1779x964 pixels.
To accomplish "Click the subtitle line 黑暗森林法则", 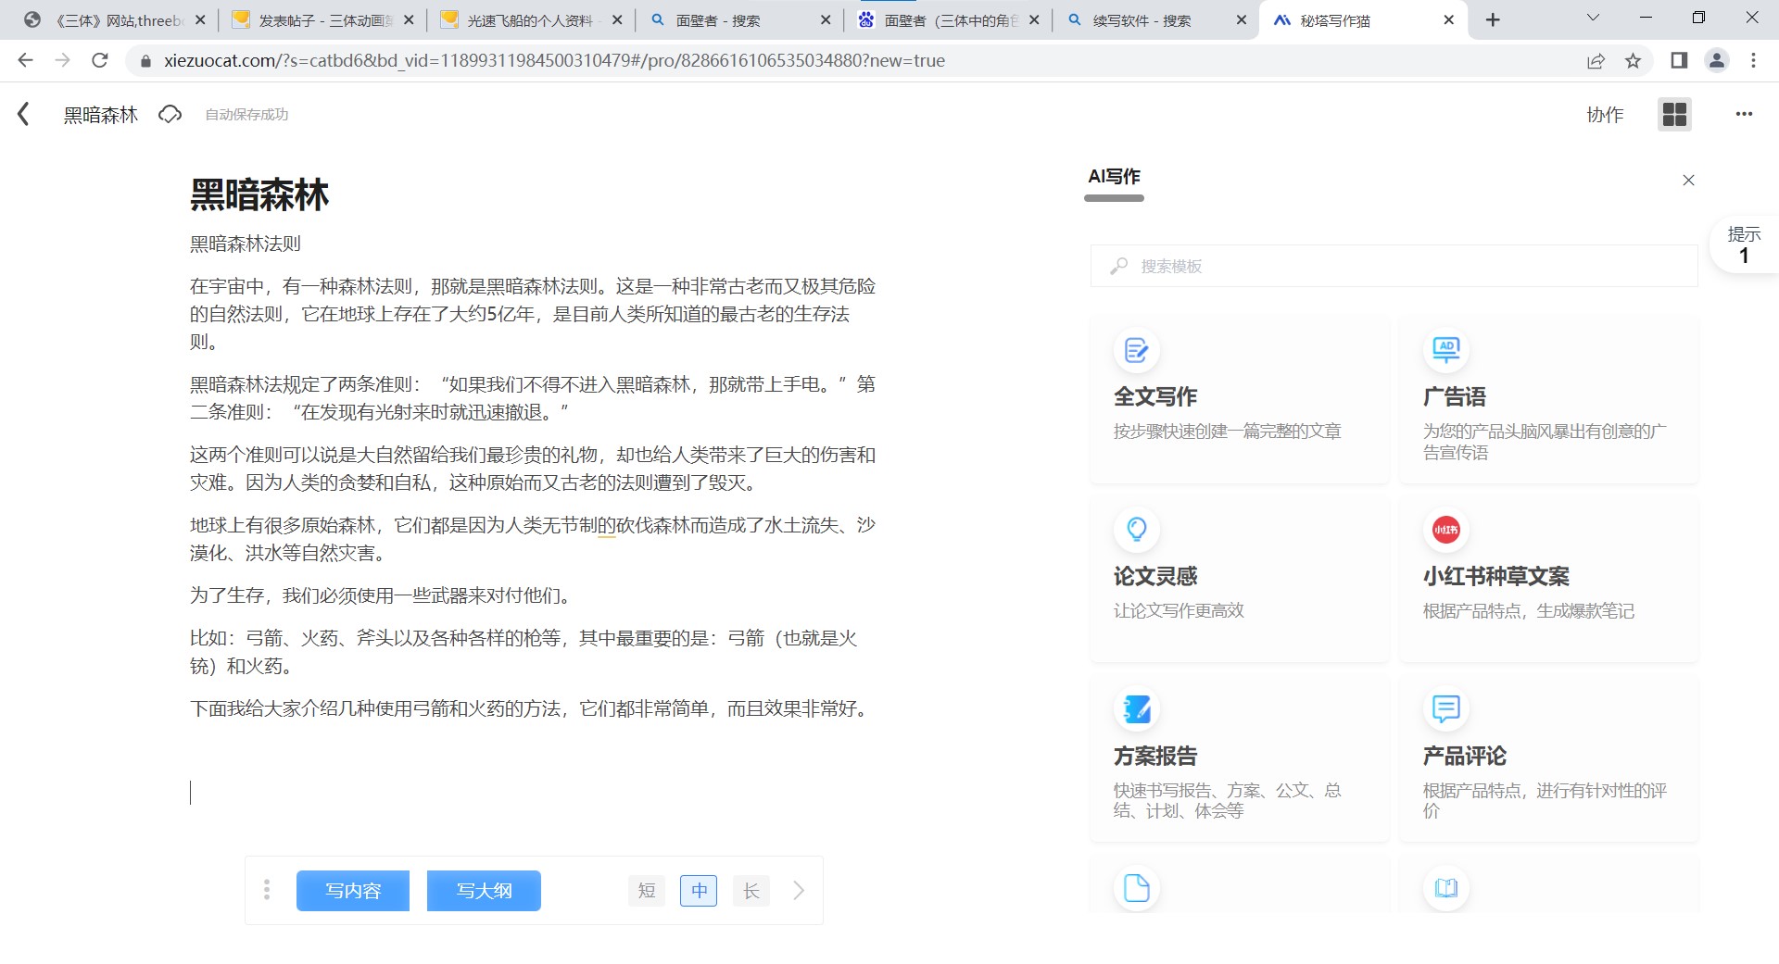I will (x=246, y=244).
